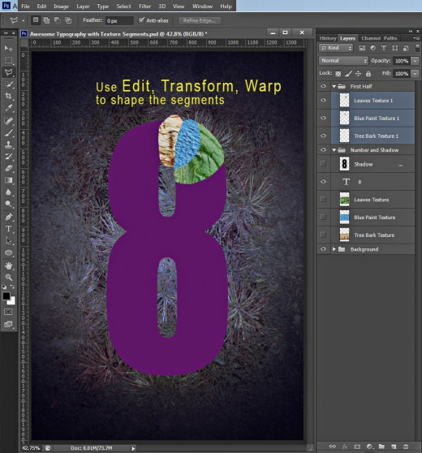
Task: Hide the Leaves Texture 1 layer
Action: point(323,100)
